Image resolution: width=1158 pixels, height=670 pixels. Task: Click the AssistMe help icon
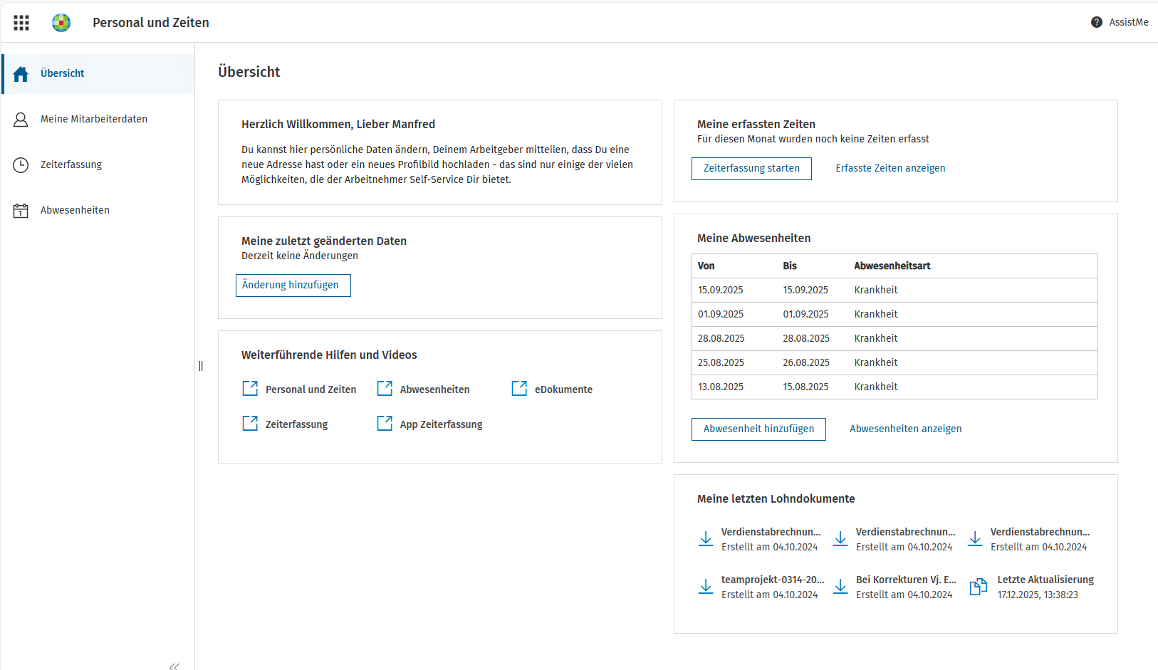(x=1097, y=22)
